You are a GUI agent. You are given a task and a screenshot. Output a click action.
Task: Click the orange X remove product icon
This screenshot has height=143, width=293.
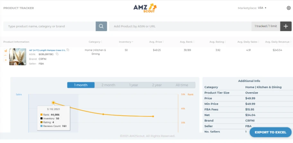coord(5,60)
